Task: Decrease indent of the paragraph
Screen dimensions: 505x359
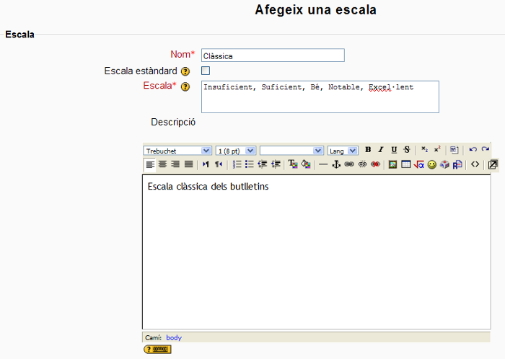Action: click(263, 164)
